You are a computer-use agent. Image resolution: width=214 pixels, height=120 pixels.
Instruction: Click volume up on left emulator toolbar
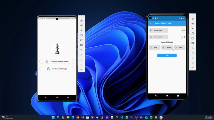coord(81,25)
